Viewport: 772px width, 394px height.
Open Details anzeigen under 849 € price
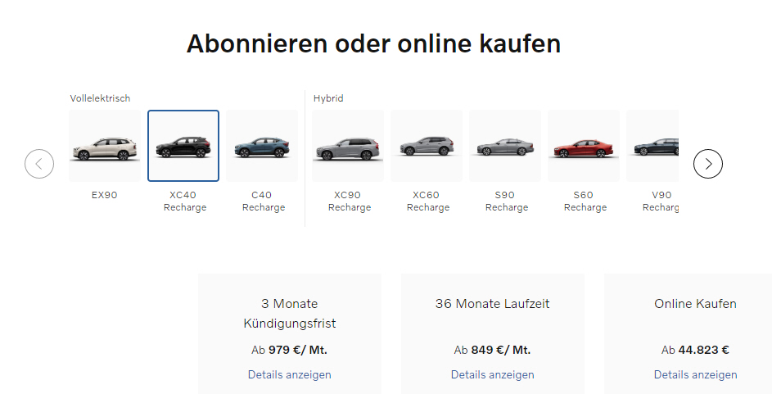(493, 374)
